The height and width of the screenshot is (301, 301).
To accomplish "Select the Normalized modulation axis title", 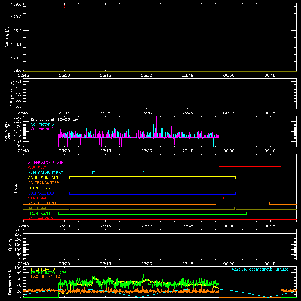I will point(7,131).
